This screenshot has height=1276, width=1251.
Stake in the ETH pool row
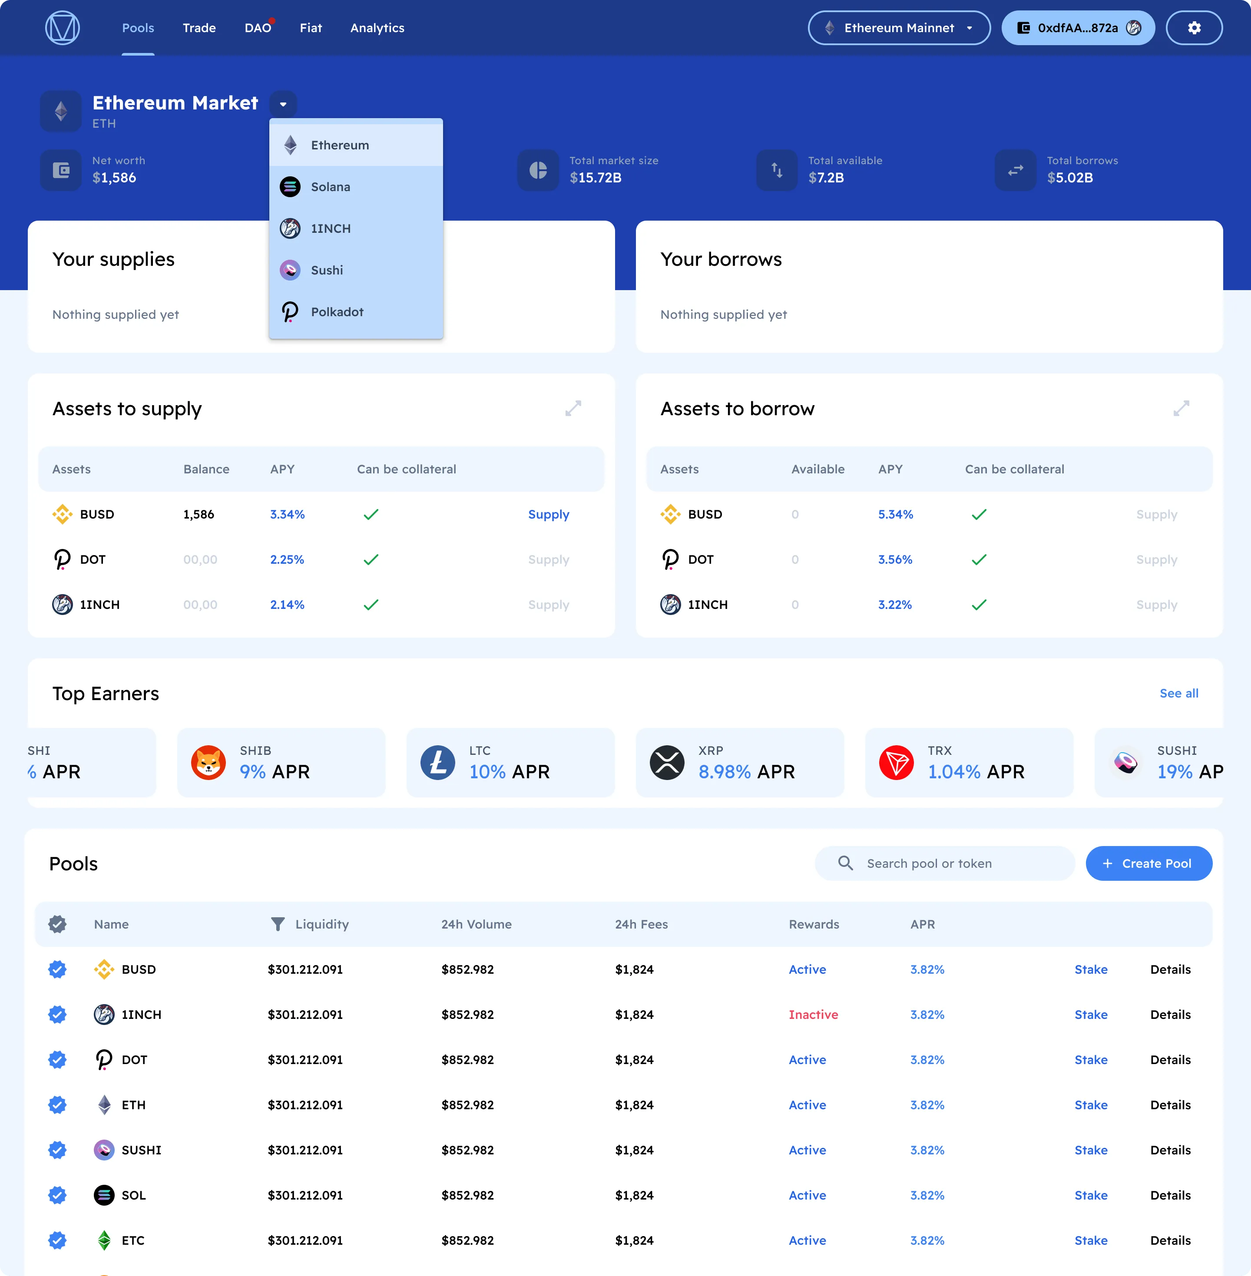pos(1091,1104)
